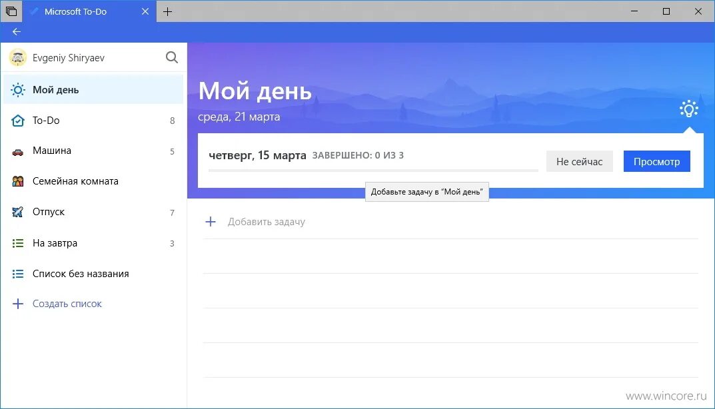715x409 pixels.
Task: Minimize the window
Action: [x=634, y=11]
